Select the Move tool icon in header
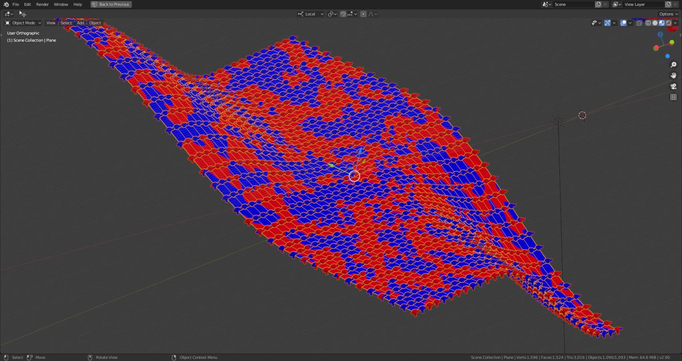 tap(23, 14)
